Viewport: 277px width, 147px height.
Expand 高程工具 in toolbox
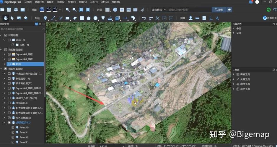click(234, 74)
